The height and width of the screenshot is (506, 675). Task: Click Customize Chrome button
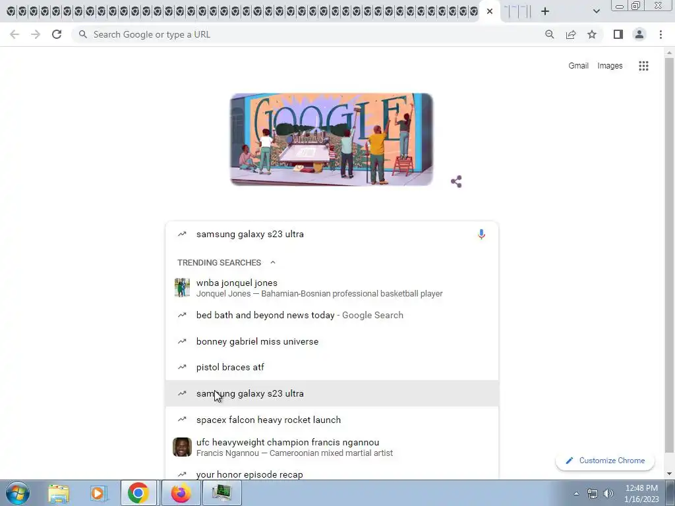pos(605,461)
